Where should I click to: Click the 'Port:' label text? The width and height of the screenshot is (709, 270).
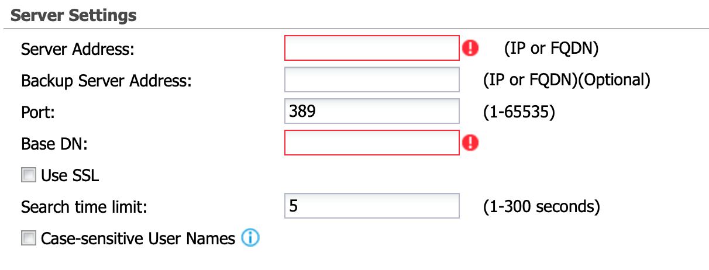[38, 112]
